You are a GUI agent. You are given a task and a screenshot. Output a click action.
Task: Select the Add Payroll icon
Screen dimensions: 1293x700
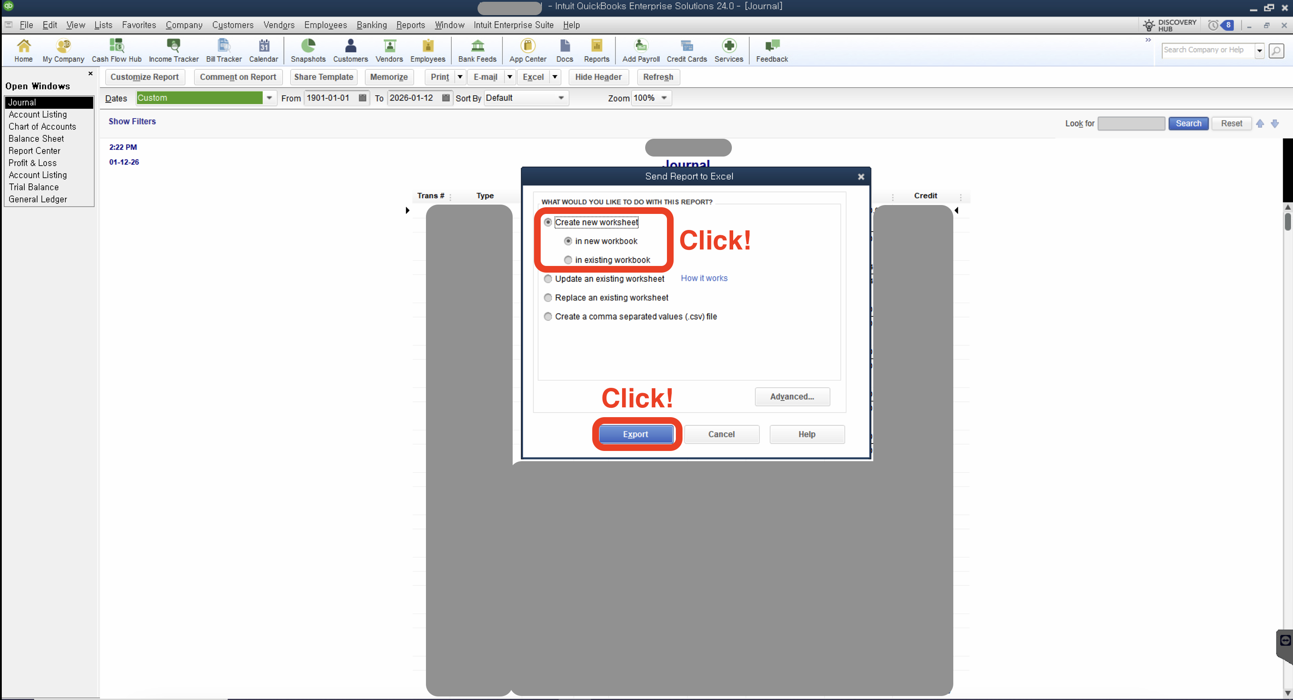640,50
